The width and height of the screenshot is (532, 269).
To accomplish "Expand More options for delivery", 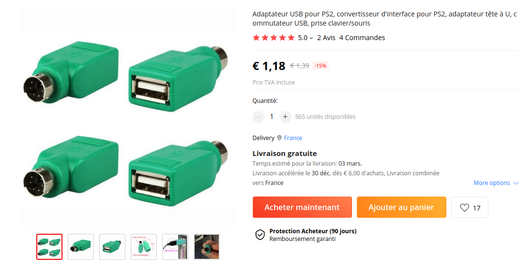I will [x=496, y=183].
